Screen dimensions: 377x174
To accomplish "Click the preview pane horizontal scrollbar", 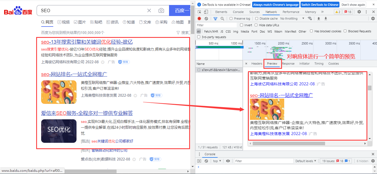I will 289,143.
